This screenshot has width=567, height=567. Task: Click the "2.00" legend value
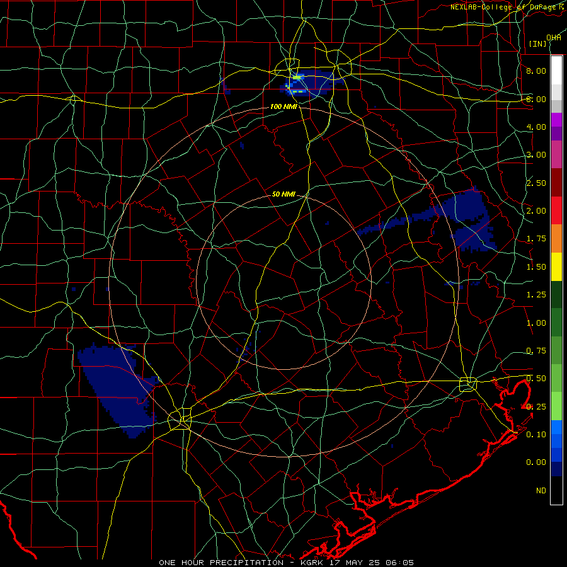(x=536, y=211)
